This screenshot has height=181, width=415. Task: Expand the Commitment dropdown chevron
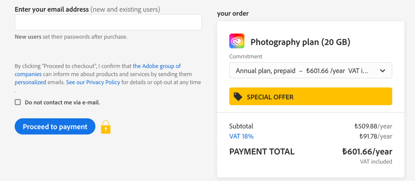pyautogui.click(x=383, y=70)
